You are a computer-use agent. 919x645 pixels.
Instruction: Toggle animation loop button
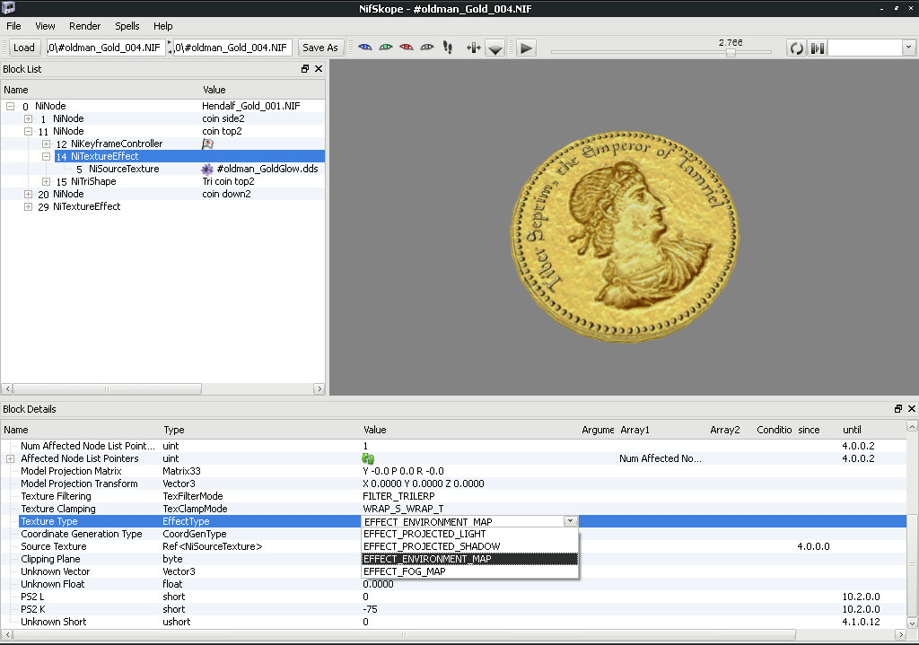click(x=797, y=48)
